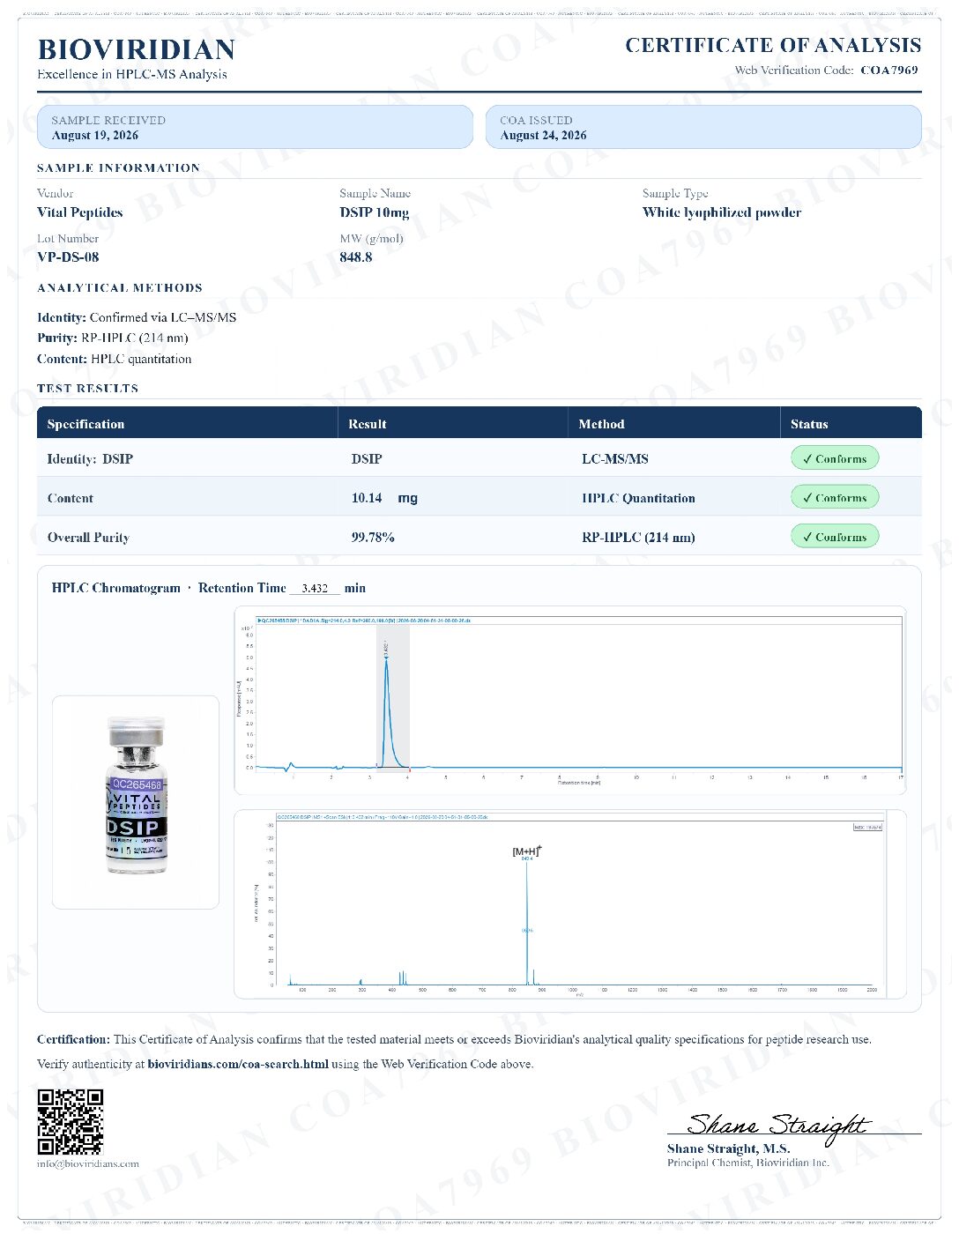Click the Conforms badge in Overall Purity row
This screenshot has width=959, height=1241.
(x=835, y=536)
